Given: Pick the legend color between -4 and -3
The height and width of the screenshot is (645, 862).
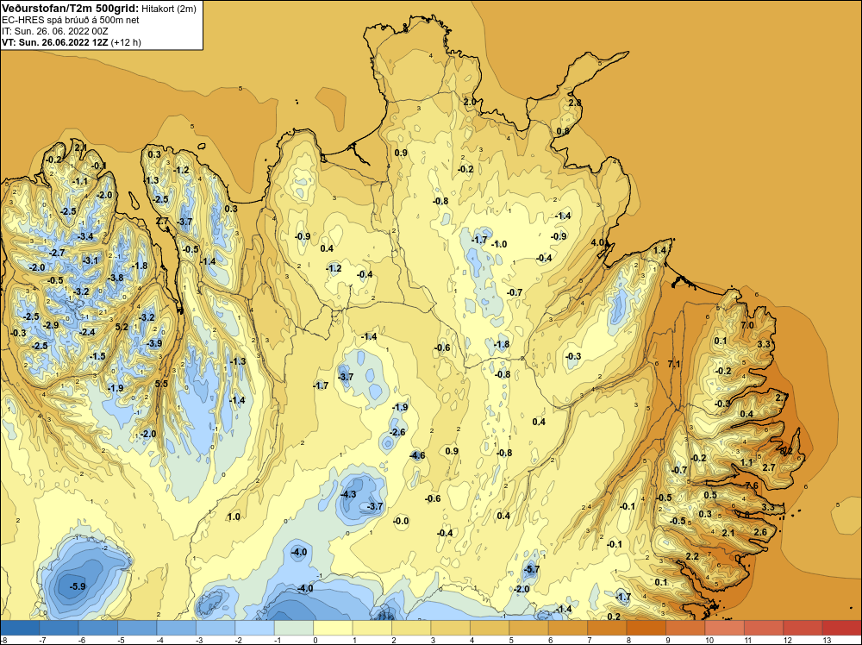Looking at the screenshot, I should click(177, 628).
